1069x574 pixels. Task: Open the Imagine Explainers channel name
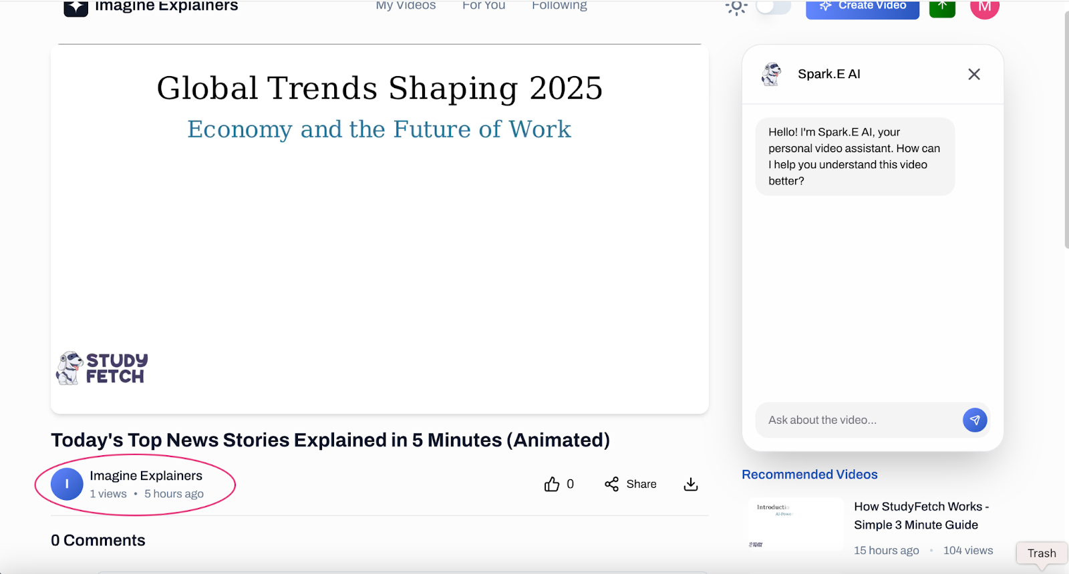click(x=146, y=475)
